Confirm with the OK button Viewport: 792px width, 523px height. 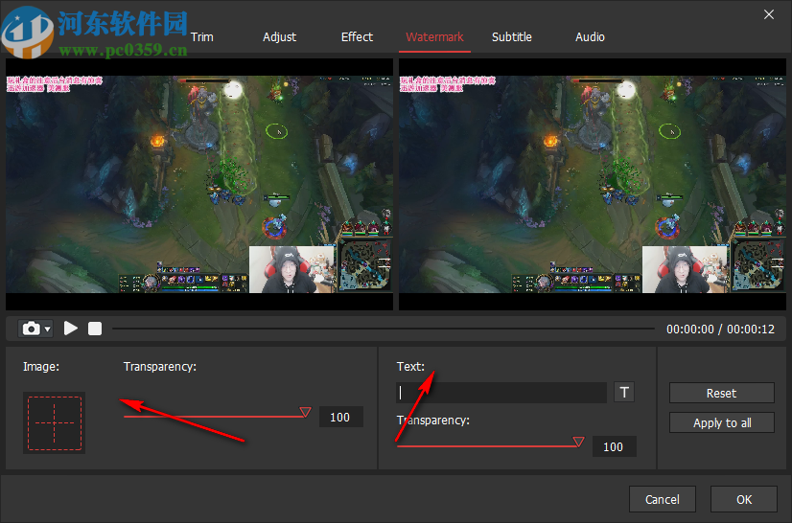743,499
